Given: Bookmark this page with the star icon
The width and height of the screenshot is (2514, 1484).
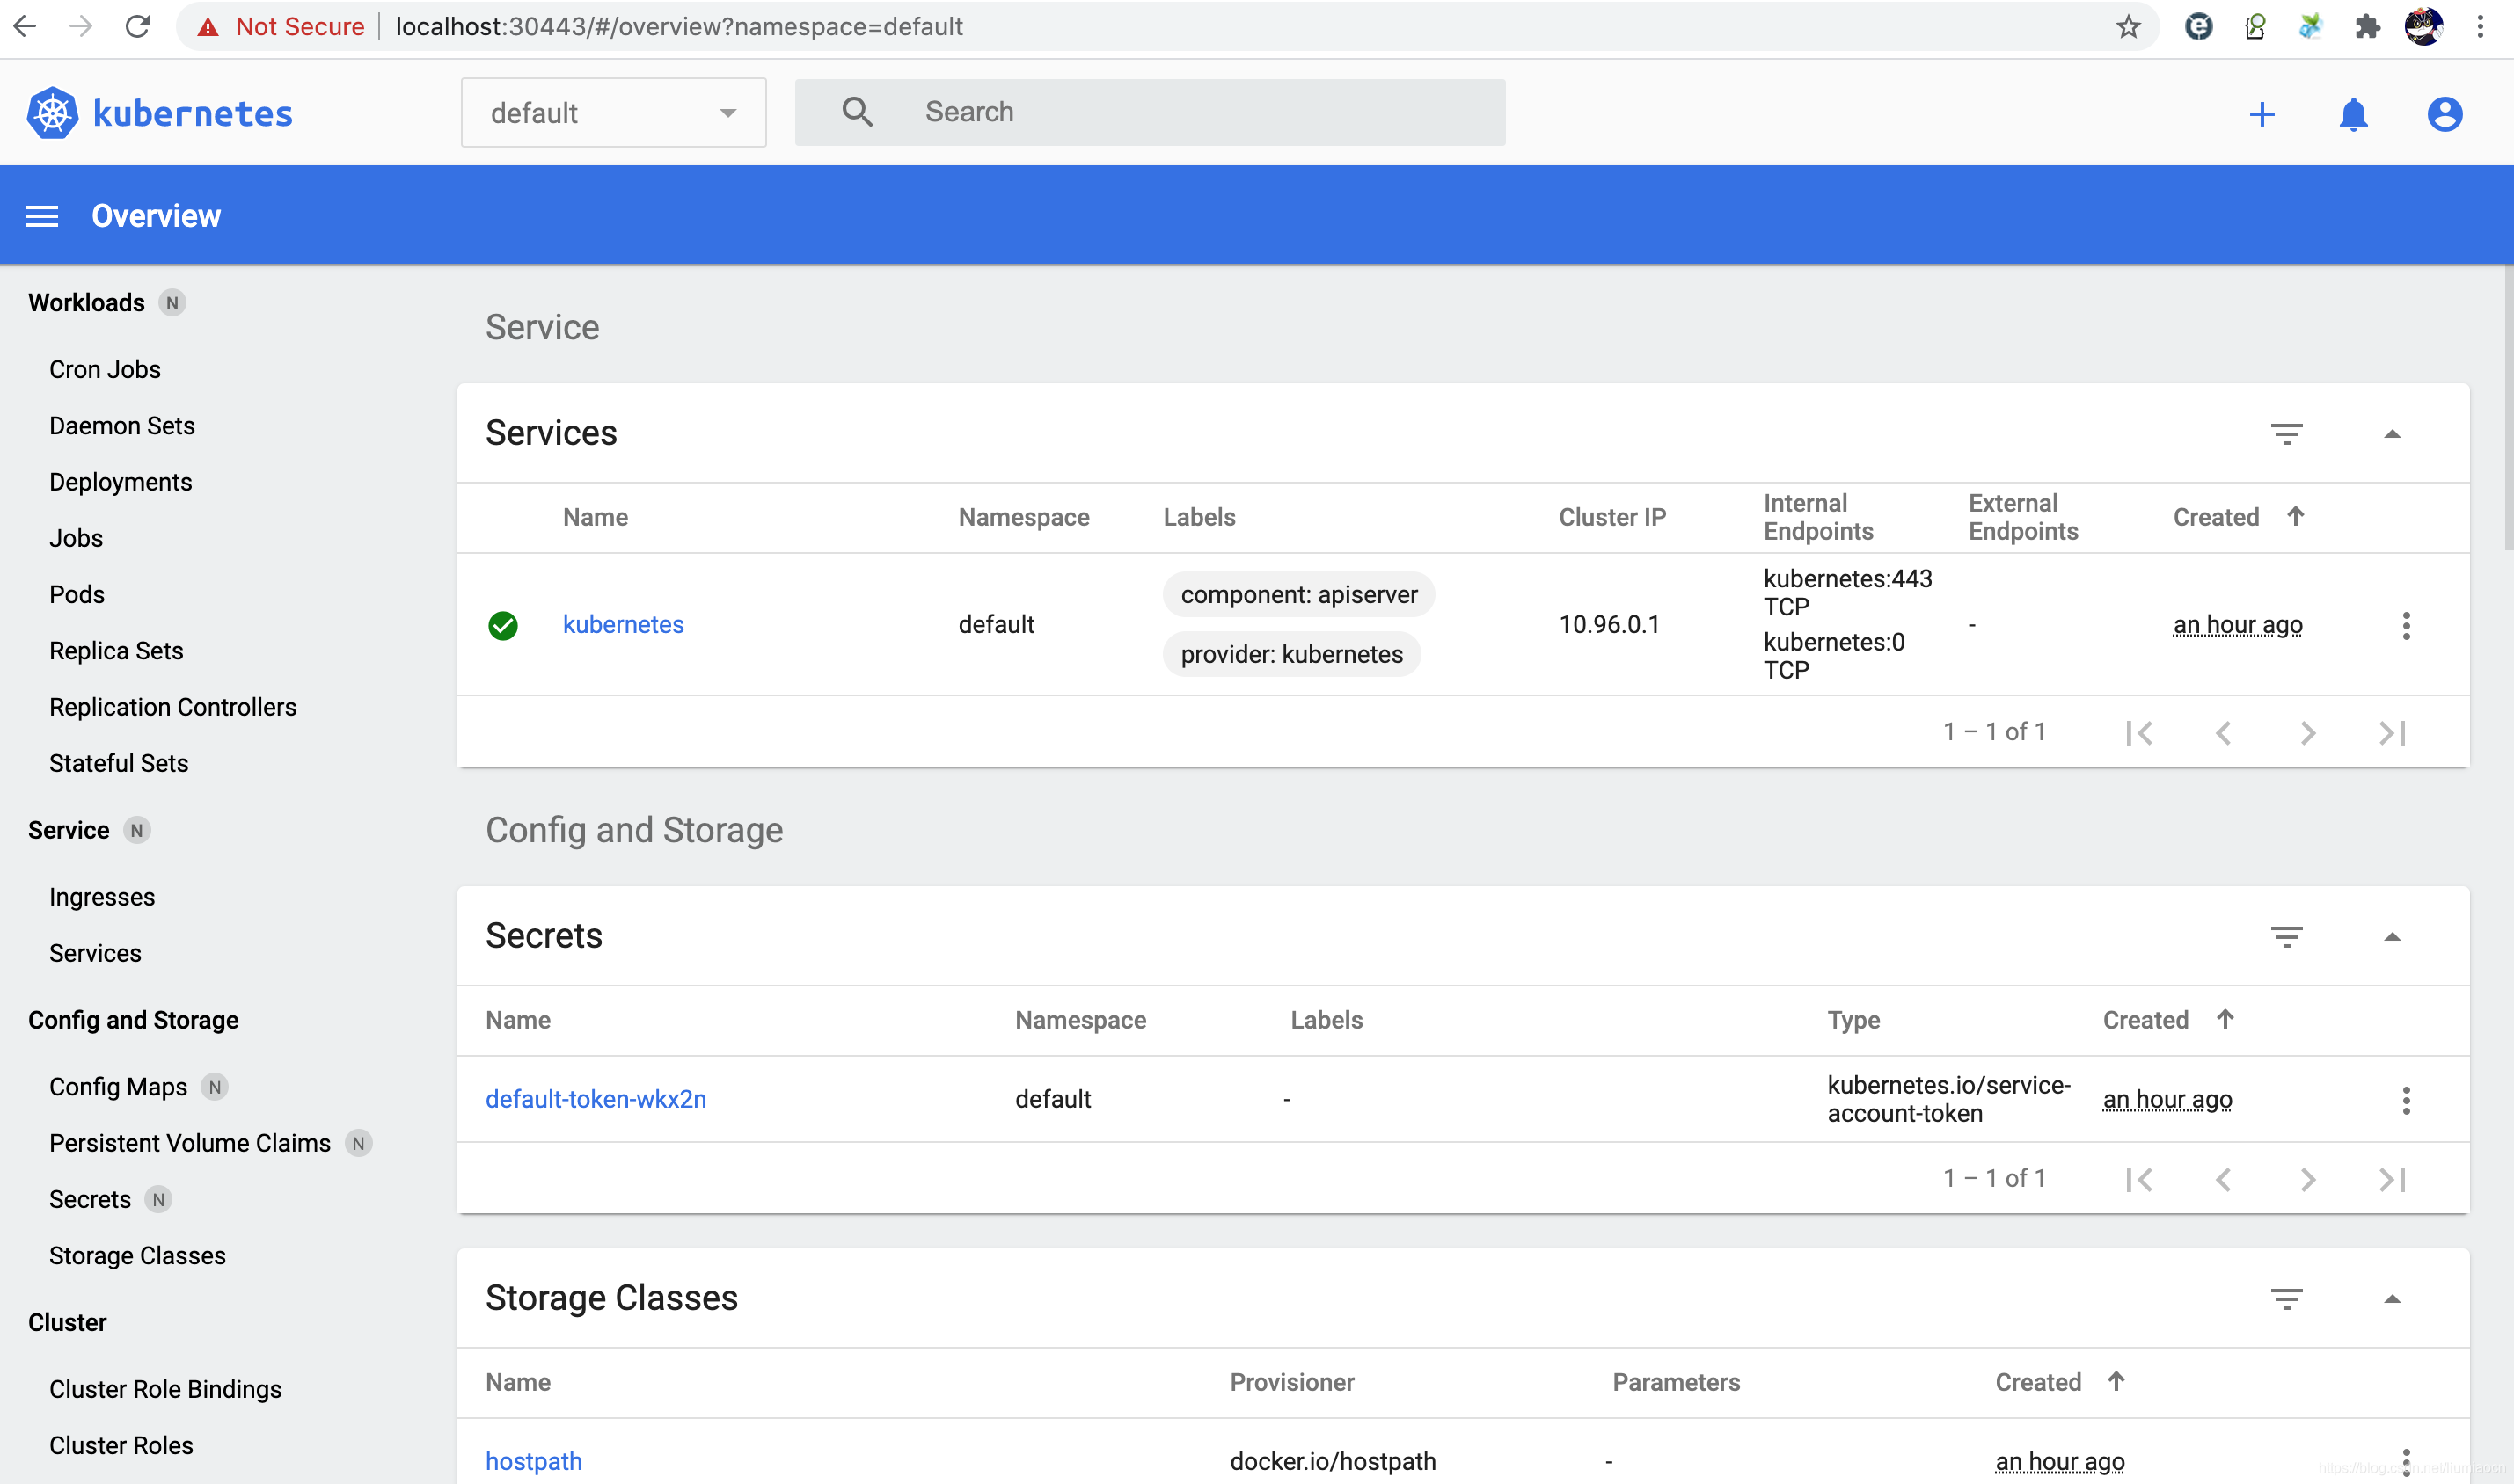Looking at the screenshot, I should tap(2128, 27).
